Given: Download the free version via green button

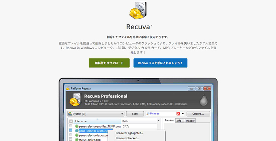Looking at the screenshot, I should point(109,63).
